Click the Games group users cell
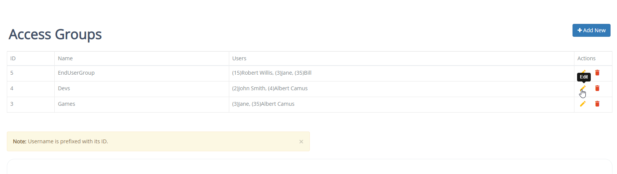Viewport: 617px width, 174px height. [401, 104]
